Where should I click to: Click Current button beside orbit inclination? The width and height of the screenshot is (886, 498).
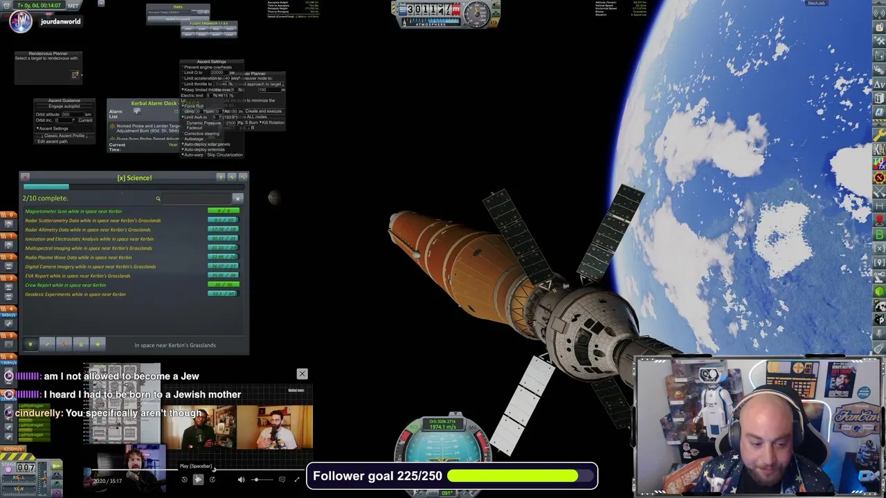point(85,120)
